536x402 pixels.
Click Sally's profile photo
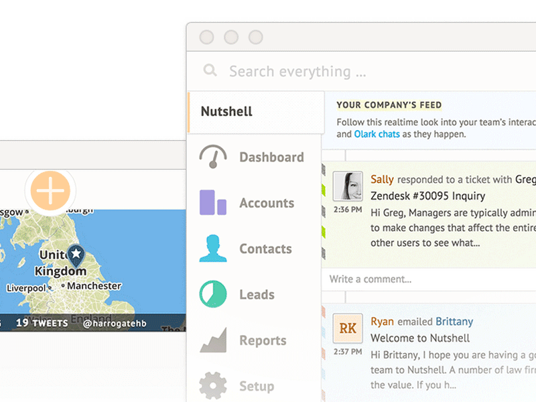pos(347,187)
